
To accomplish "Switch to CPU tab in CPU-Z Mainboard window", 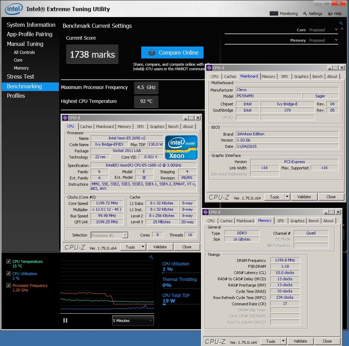I will pyautogui.click(x=215, y=77).
